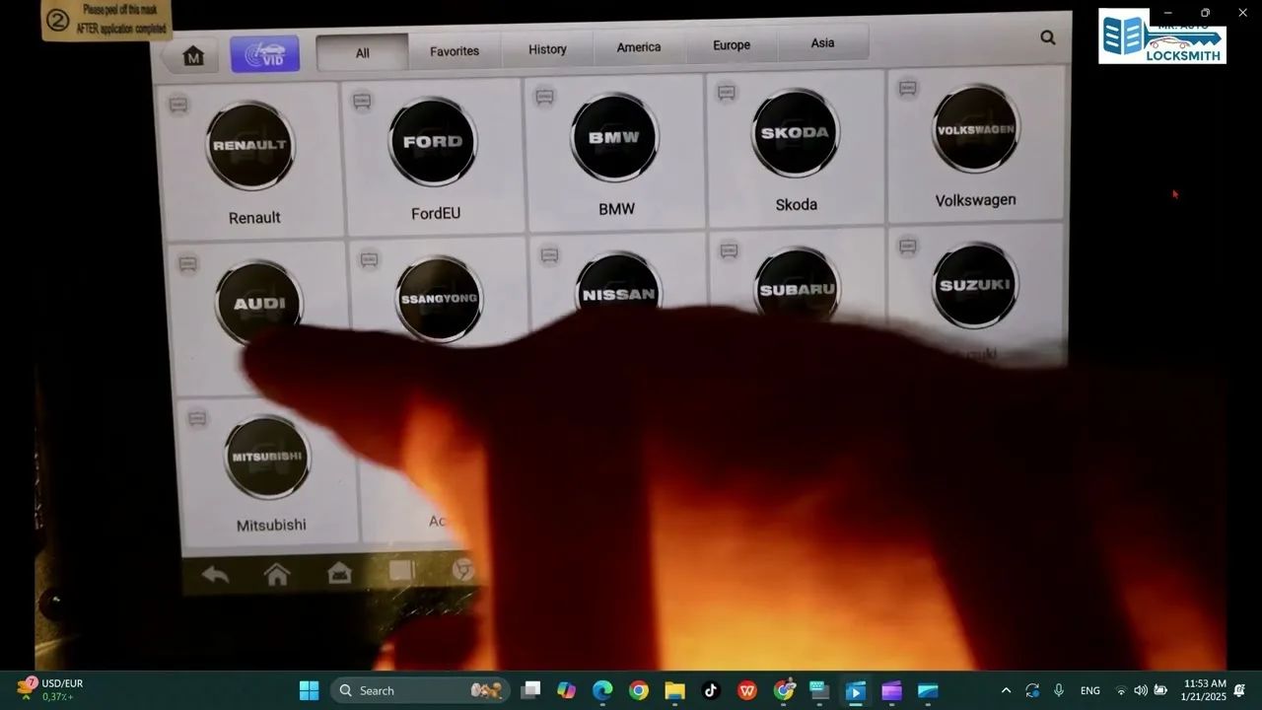Open the note icon on BMW card
Viewport: 1262px width, 710px height.
pos(544,97)
